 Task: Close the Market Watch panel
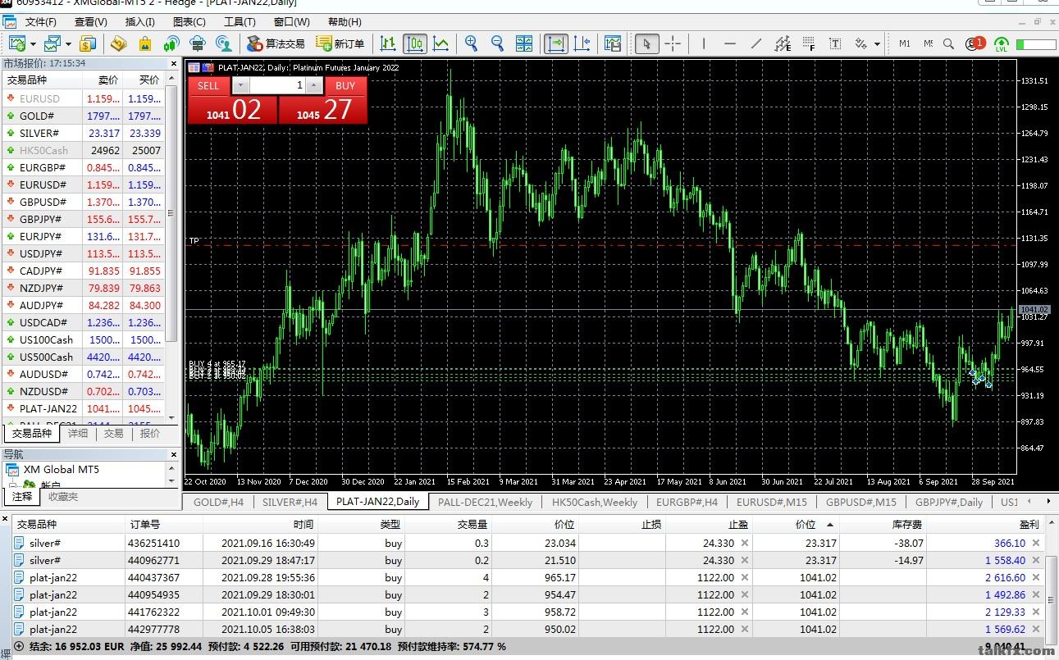click(x=173, y=63)
